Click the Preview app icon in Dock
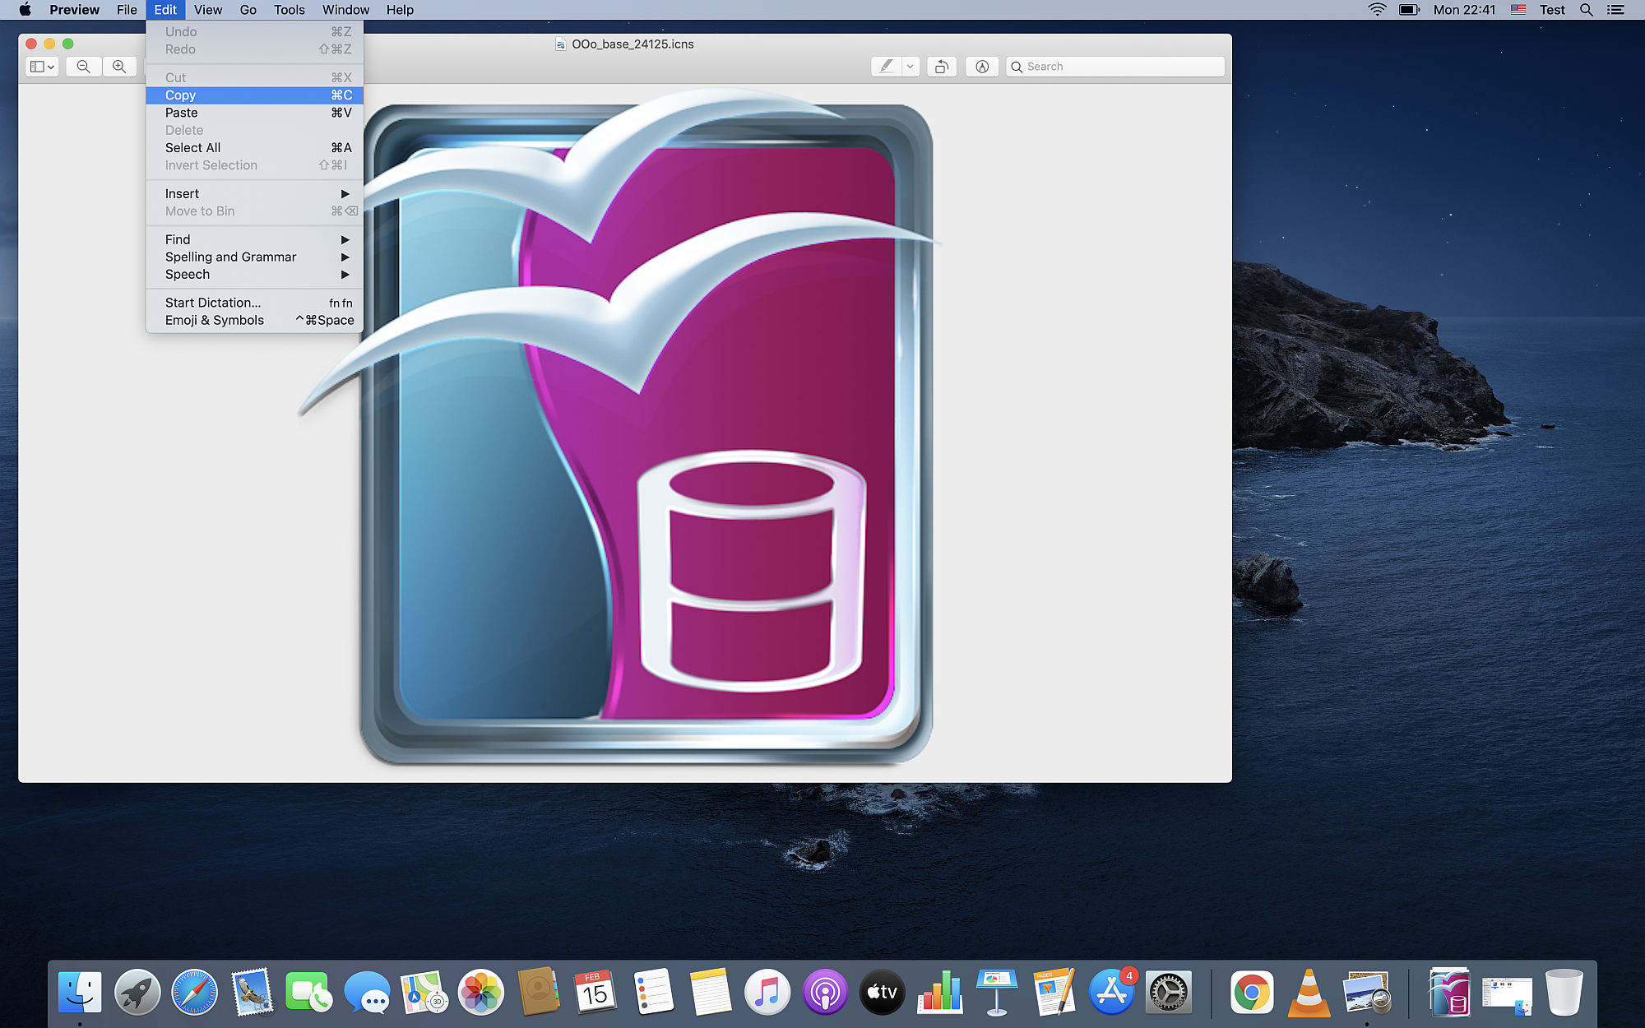Screen dimensions: 1645x1028 [x=1366, y=992]
